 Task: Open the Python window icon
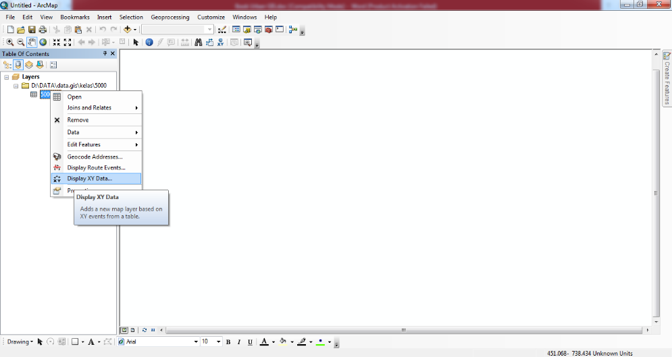[280, 30]
